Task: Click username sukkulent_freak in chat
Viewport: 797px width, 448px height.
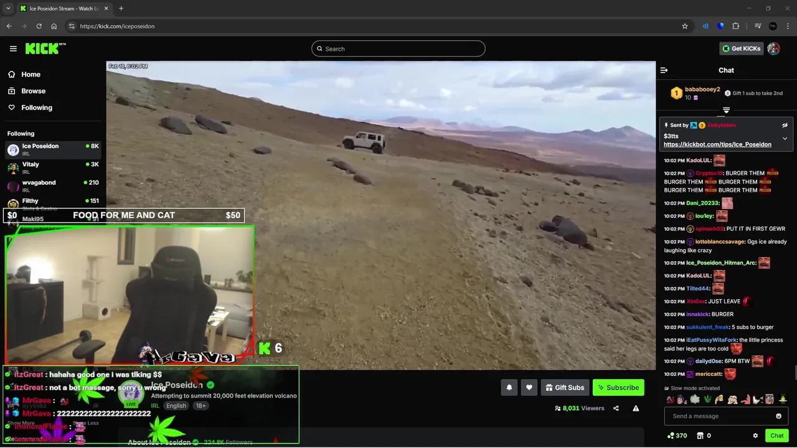Action: [707, 327]
